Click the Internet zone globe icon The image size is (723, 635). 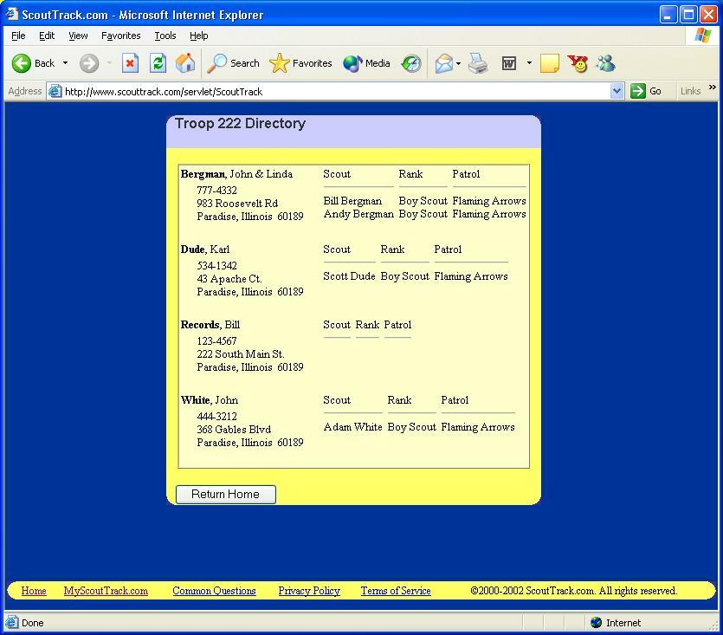point(596,623)
